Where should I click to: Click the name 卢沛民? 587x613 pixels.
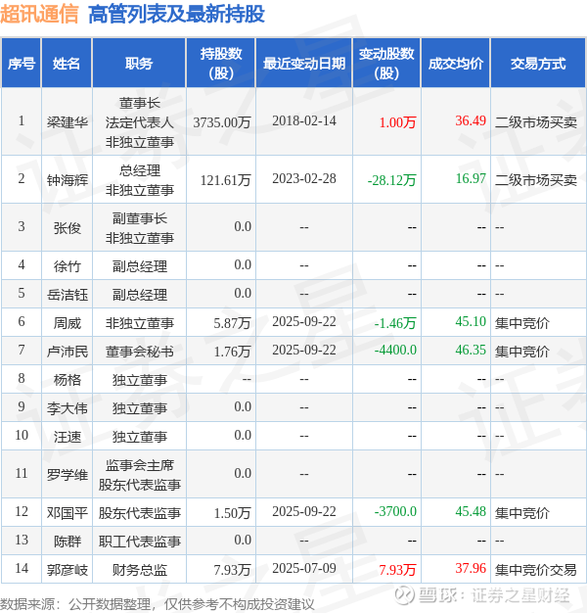pyautogui.click(x=68, y=352)
